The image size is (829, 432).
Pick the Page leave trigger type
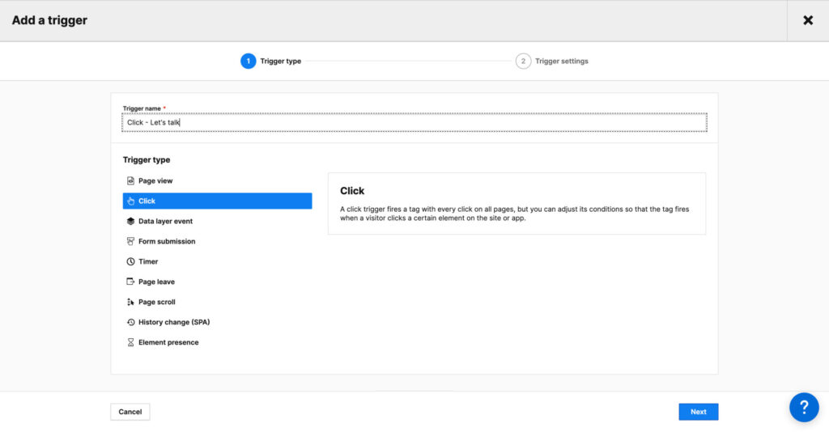pyautogui.click(x=156, y=282)
